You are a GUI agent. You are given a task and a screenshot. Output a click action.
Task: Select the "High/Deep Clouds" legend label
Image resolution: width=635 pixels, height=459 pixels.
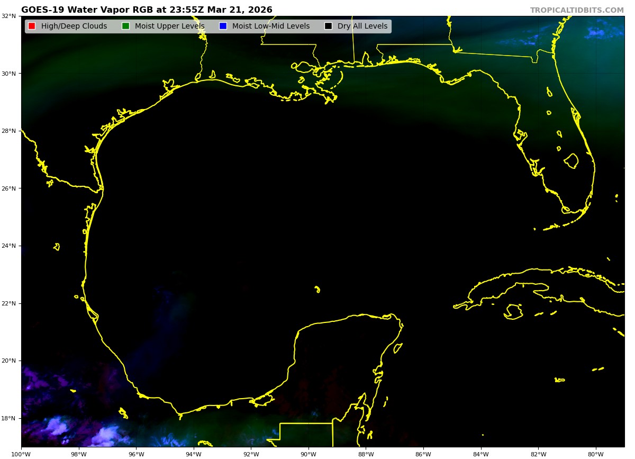[x=74, y=26]
